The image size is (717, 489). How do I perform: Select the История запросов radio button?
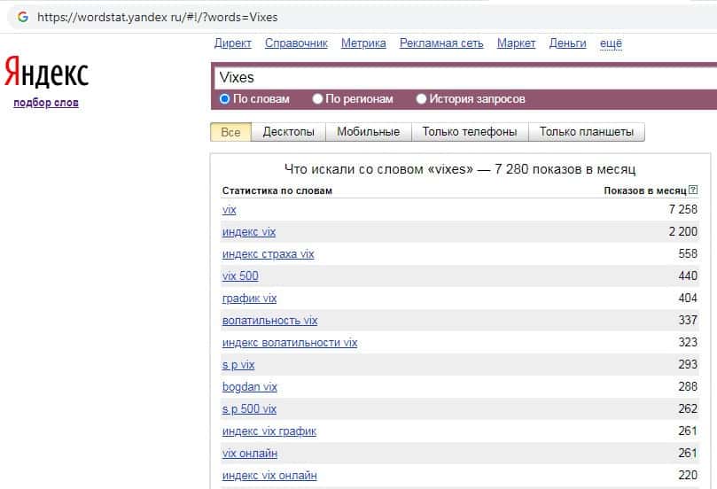click(422, 99)
